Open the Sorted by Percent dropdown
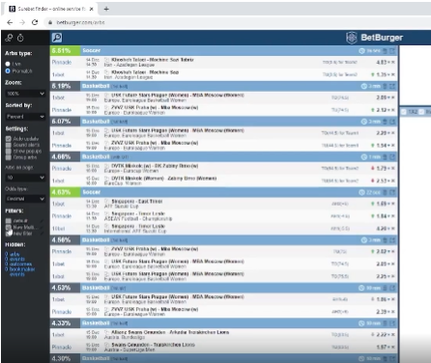Image resolution: width=431 pixels, height=363 pixels. point(25,117)
